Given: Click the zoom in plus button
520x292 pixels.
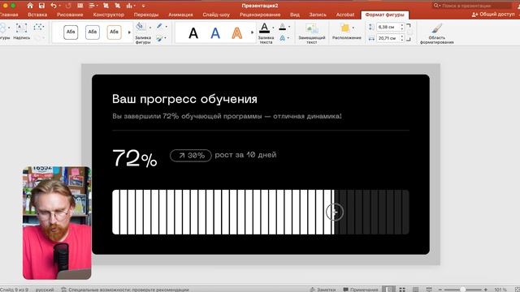Looking at the screenshot, I should pyautogui.click(x=486, y=290).
